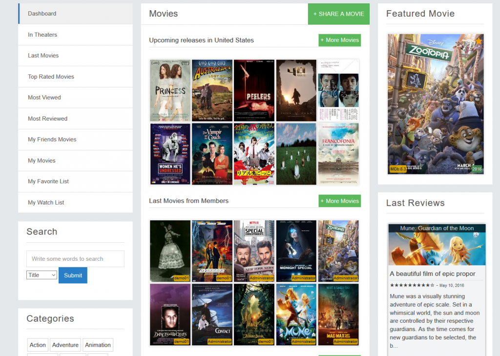Open the Japanese schoolgirls movie poster
Viewport: 500px width, 356px height.
click(254, 154)
